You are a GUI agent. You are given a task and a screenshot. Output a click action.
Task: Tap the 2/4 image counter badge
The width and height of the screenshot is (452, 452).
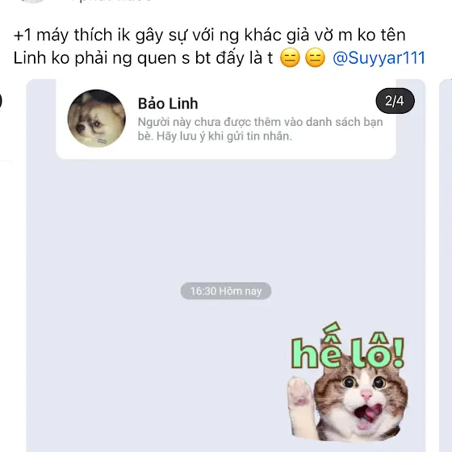click(395, 101)
